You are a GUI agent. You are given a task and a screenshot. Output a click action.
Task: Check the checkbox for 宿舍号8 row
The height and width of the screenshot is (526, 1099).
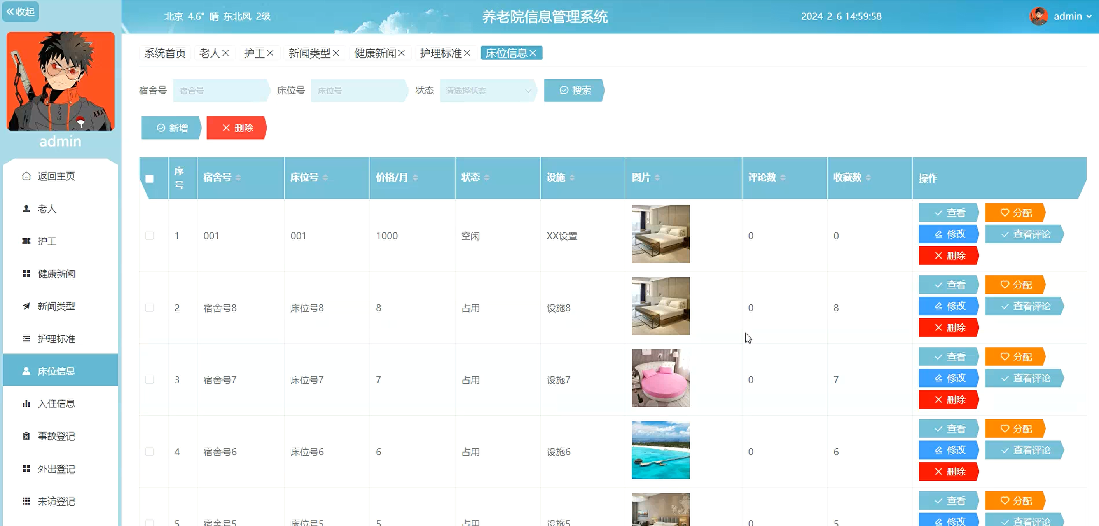pos(149,308)
